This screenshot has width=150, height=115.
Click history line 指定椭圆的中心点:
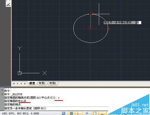click(x=16, y=101)
